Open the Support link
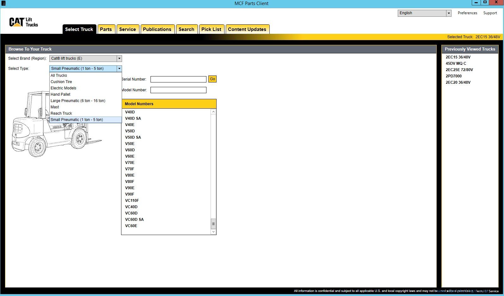The height and width of the screenshot is (296, 504). tap(490, 13)
